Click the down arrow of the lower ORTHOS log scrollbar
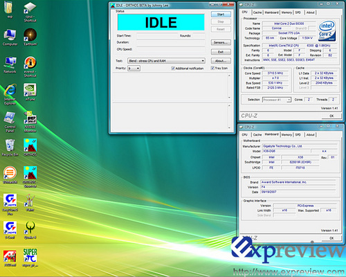This screenshot has width=346, height=277. pyautogui.click(x=229, y=127)
